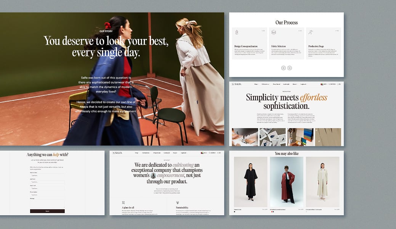The width and height of the screenshot is (396, 229).
Task: Expand the Logbook menu on Simplicity page
Action: 303,84
